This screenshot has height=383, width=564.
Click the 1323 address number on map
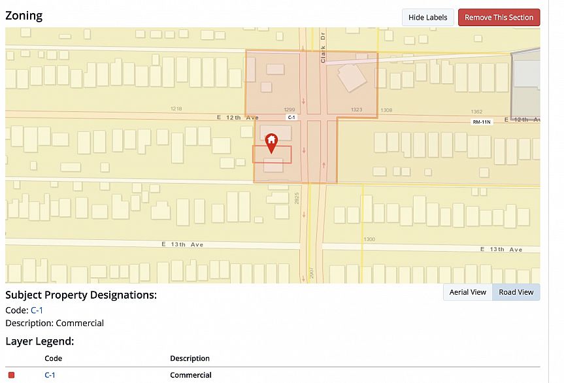click(x=356, y=110)
